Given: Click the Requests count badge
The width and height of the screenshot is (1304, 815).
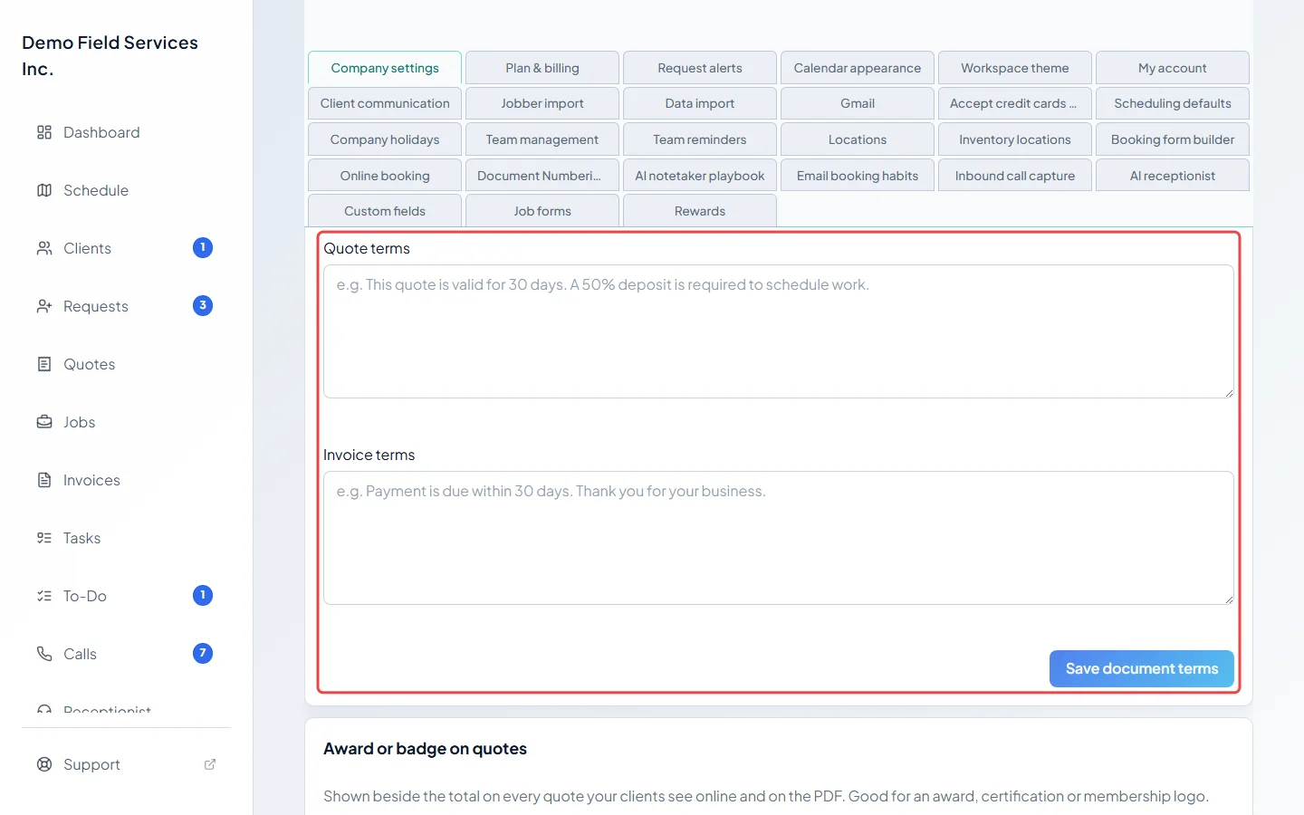Looking at the screenshot, I should 203,305.
